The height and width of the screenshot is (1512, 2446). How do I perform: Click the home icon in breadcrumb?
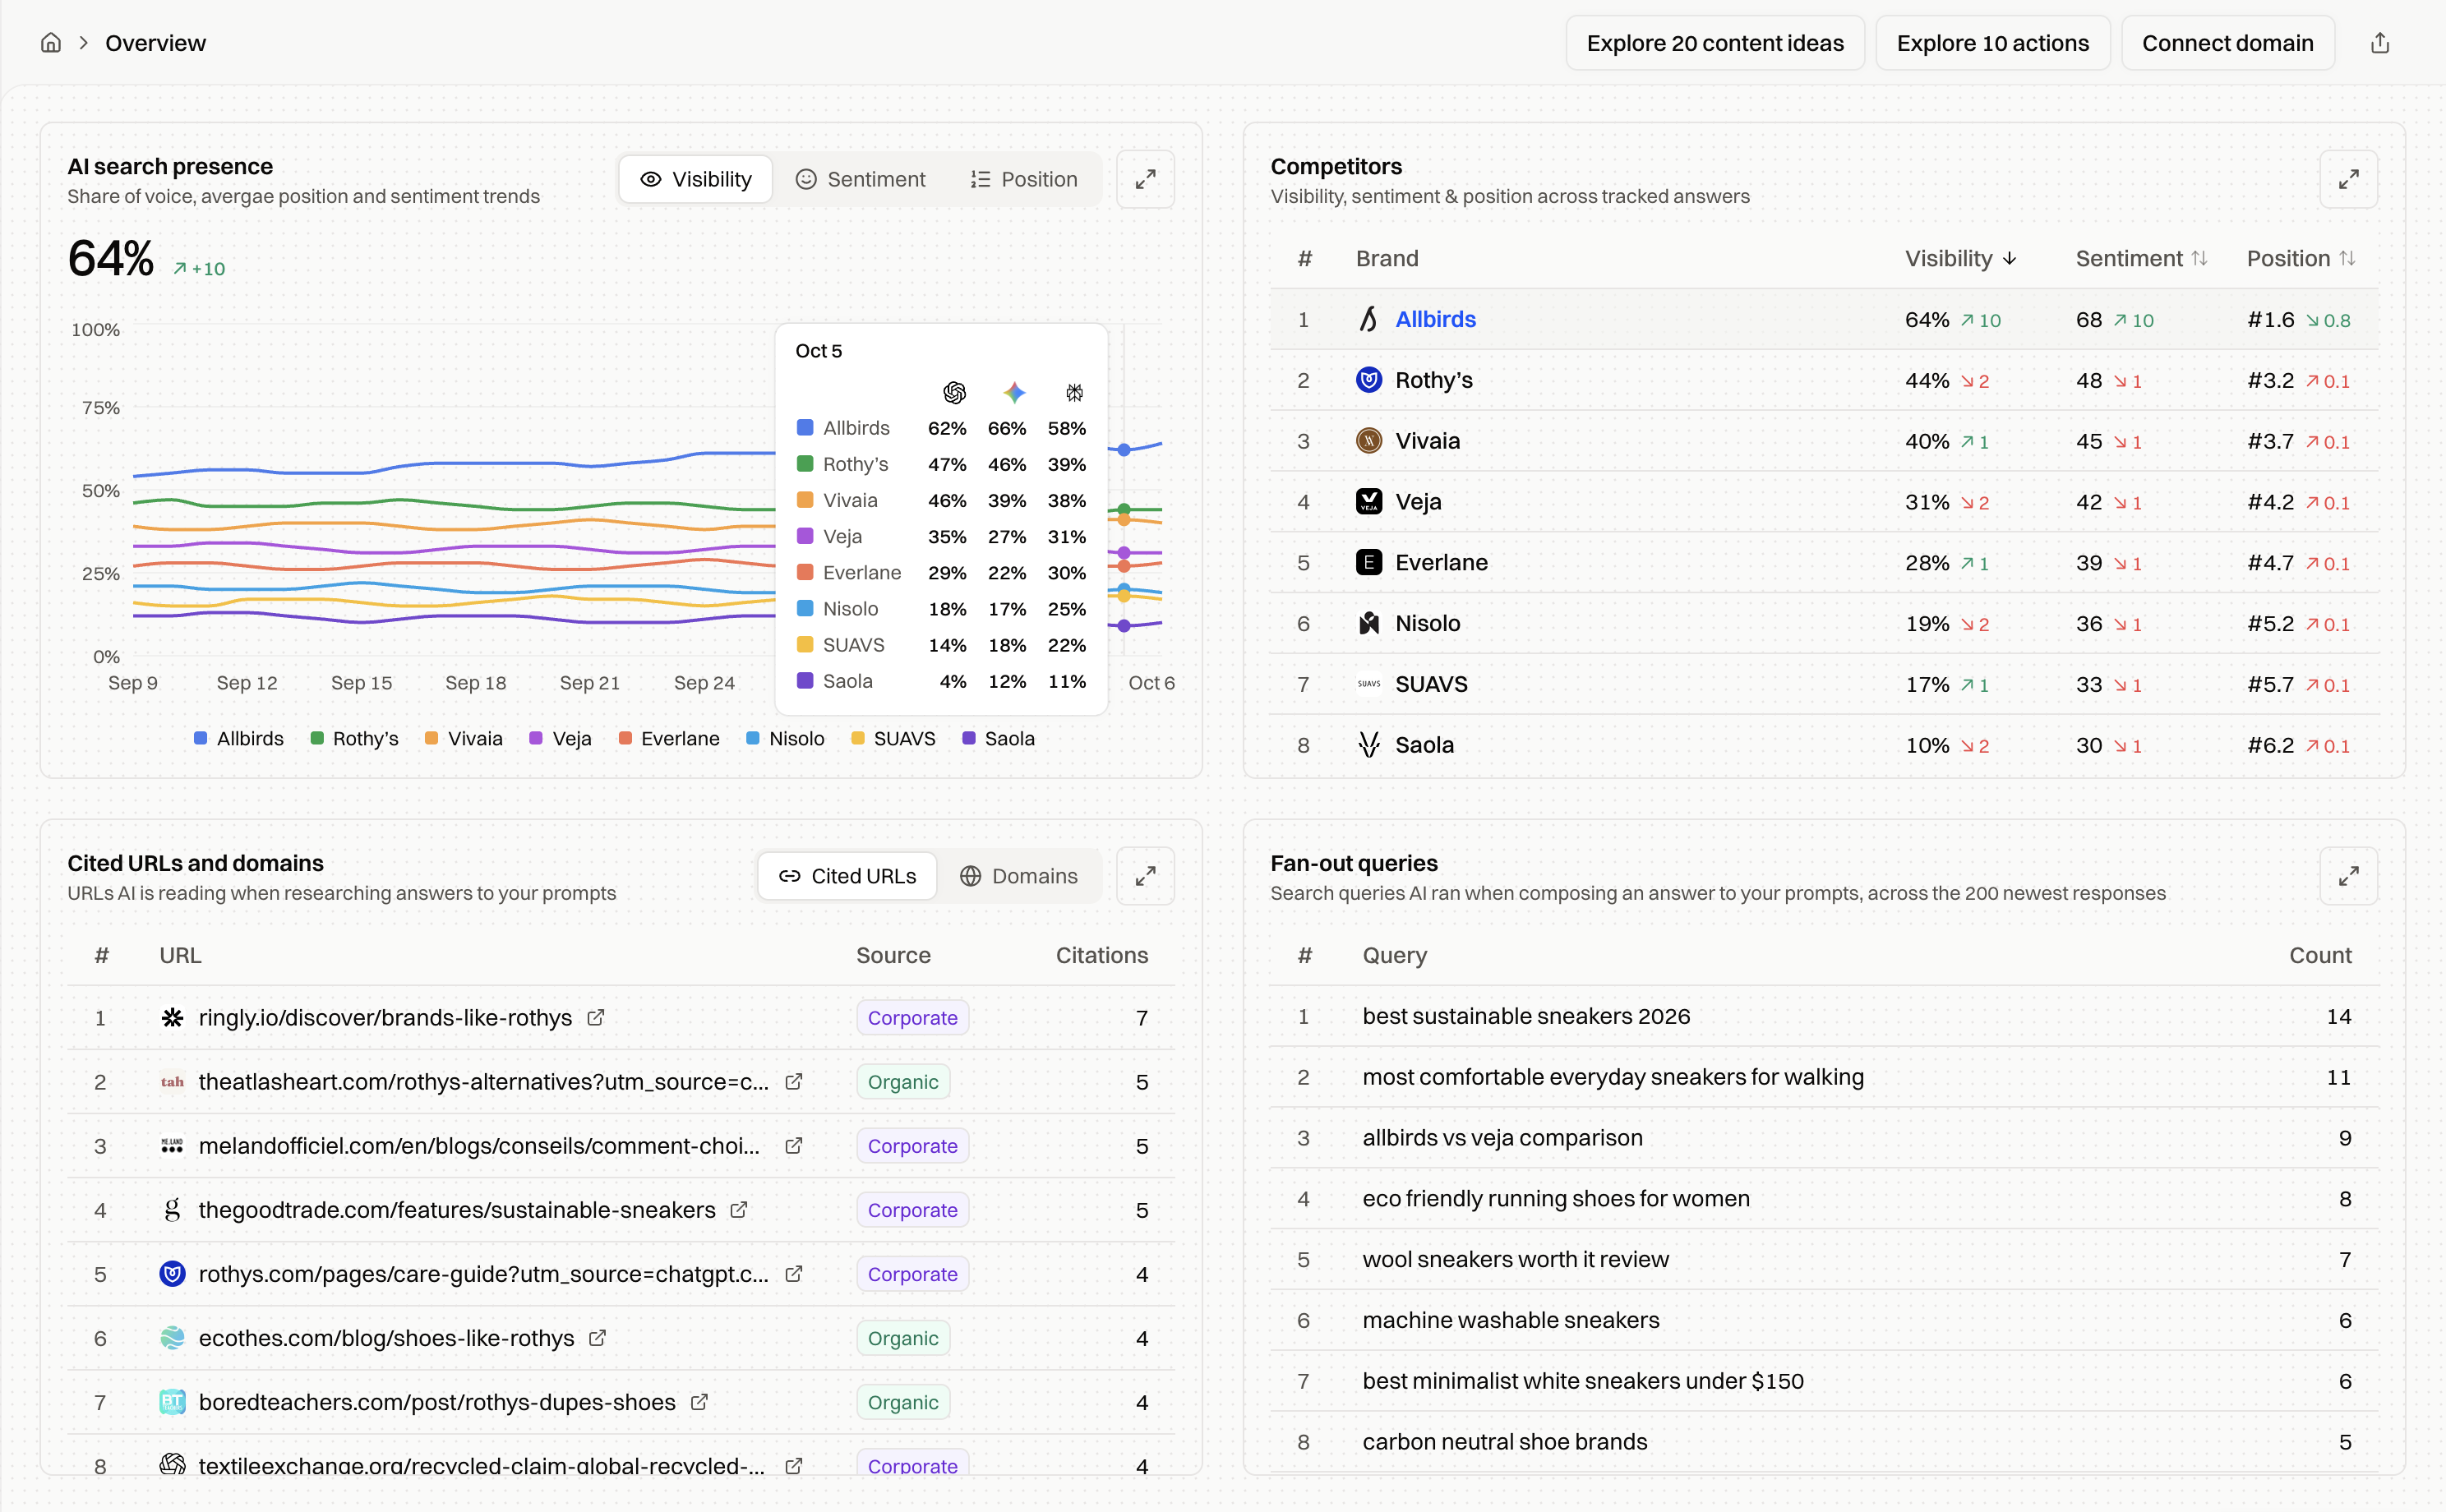point(51,43)
